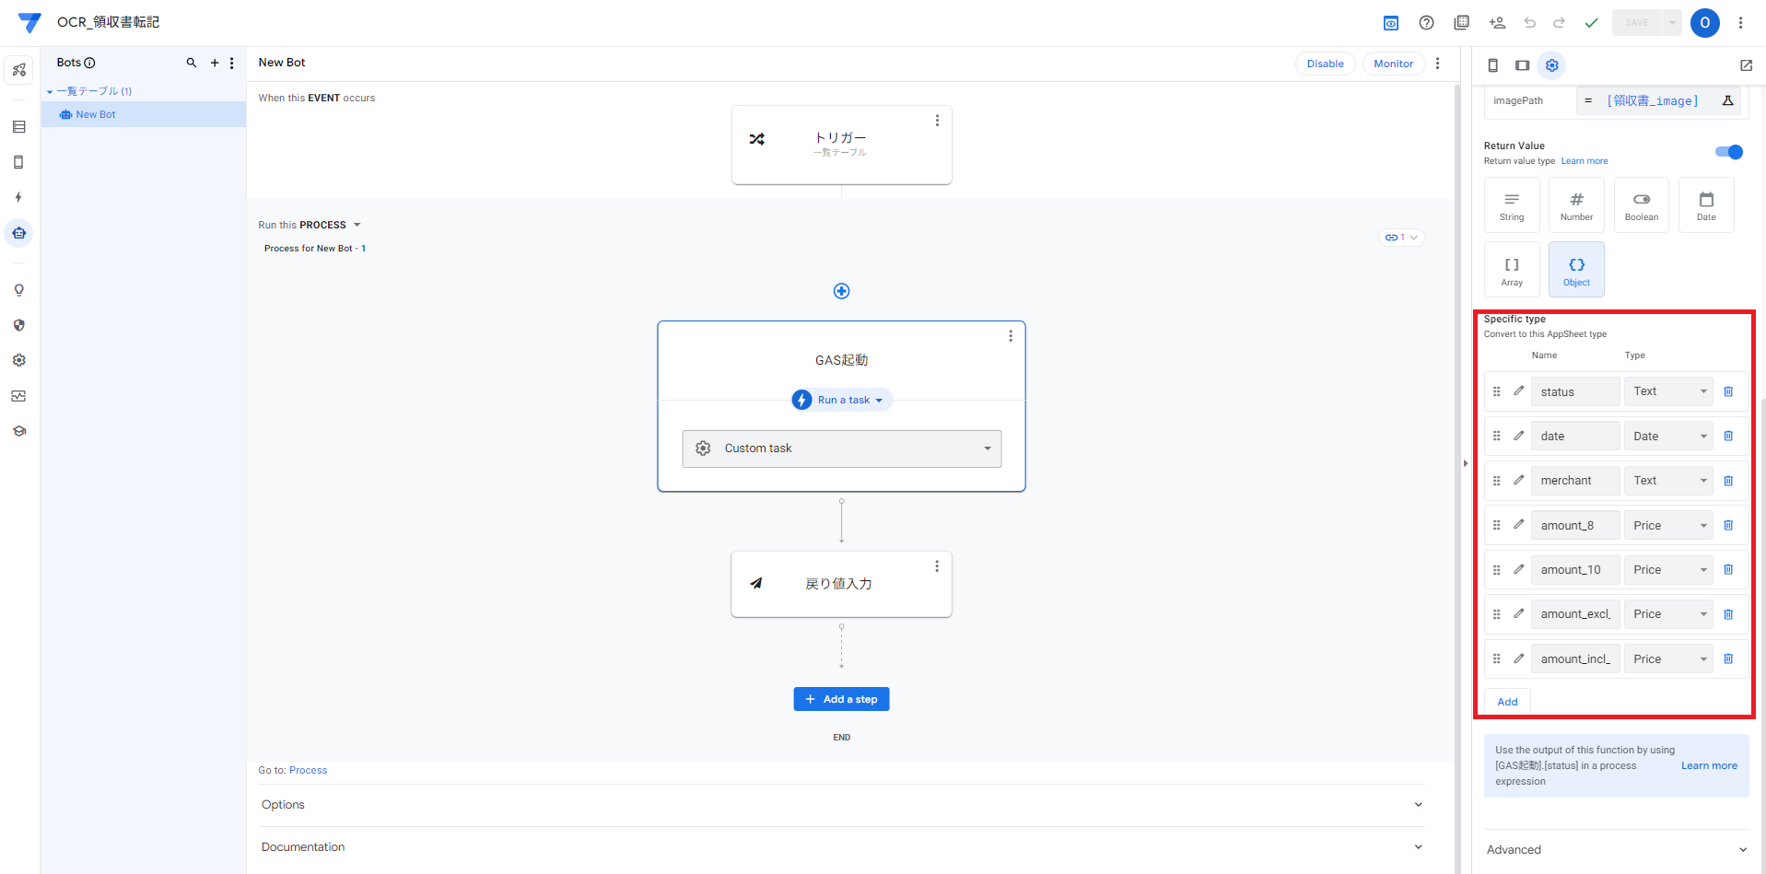Add a new specific type row
The image size is (1766, 874).
tap(1507, 702)
